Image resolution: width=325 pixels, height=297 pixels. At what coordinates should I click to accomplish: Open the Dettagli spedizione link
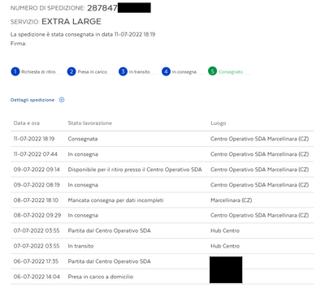[x=32, y=100]
